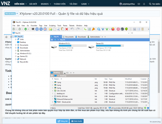
Task: Add a new tab with plus icon in upper pane
Action: (x=102, y=37)
